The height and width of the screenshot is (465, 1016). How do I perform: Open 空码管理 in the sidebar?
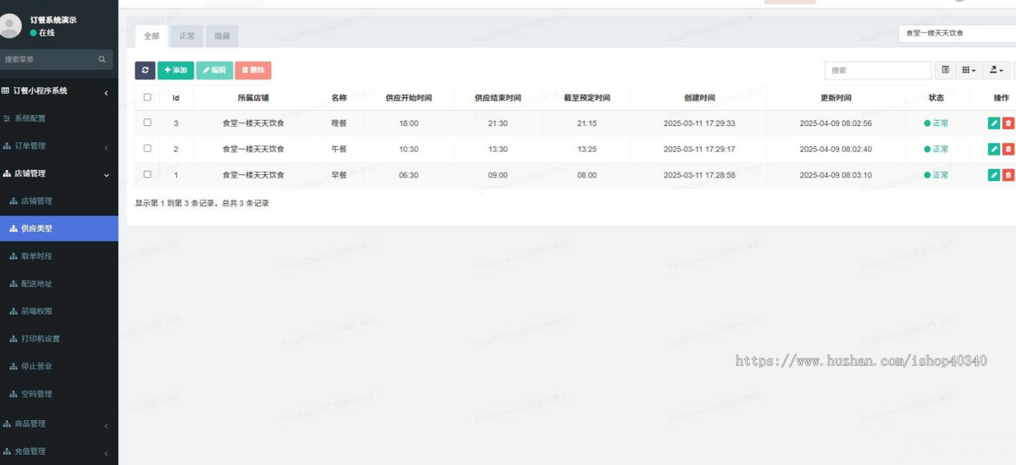click(x=59, y=394)
